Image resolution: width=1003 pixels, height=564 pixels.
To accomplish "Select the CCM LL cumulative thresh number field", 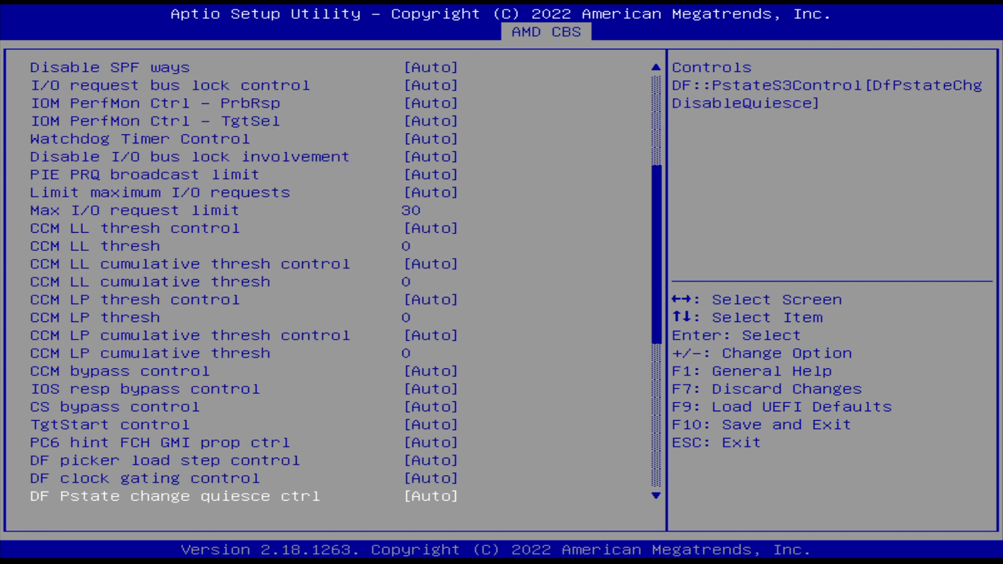I will 406,282.
